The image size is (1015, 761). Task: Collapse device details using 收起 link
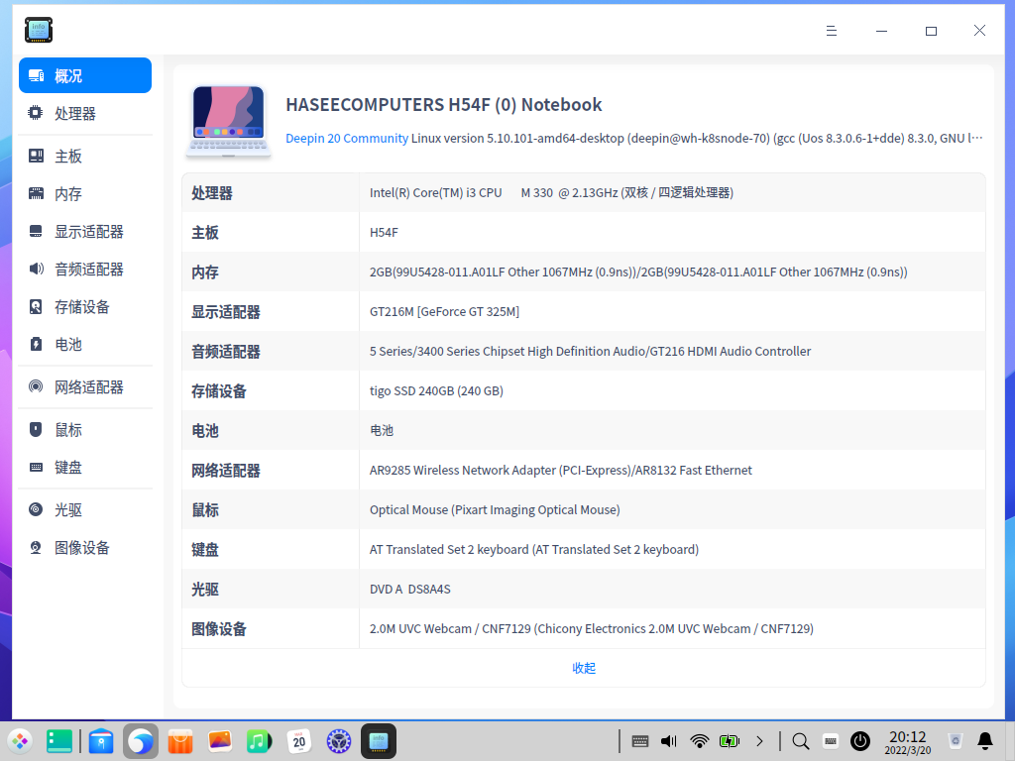(584, 668)
